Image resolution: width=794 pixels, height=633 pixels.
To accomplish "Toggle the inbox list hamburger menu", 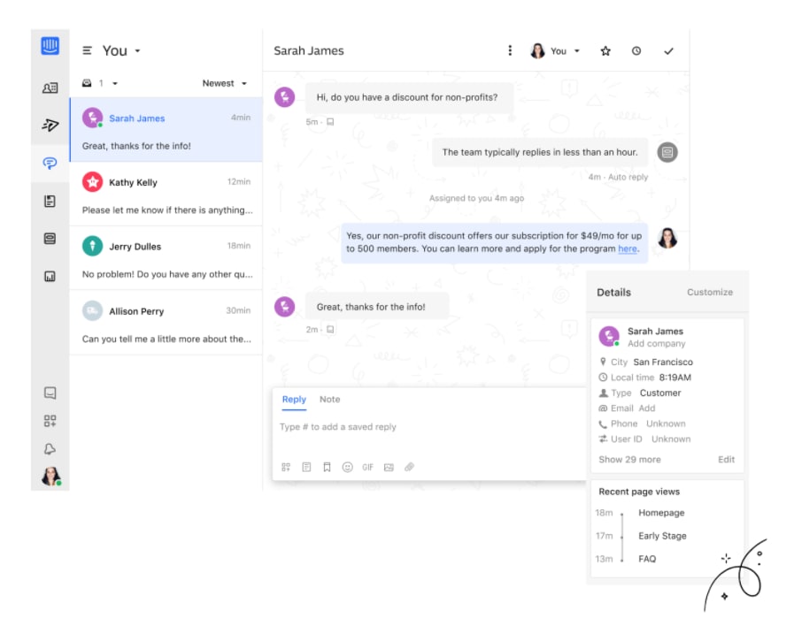I will tap(87, 50).
